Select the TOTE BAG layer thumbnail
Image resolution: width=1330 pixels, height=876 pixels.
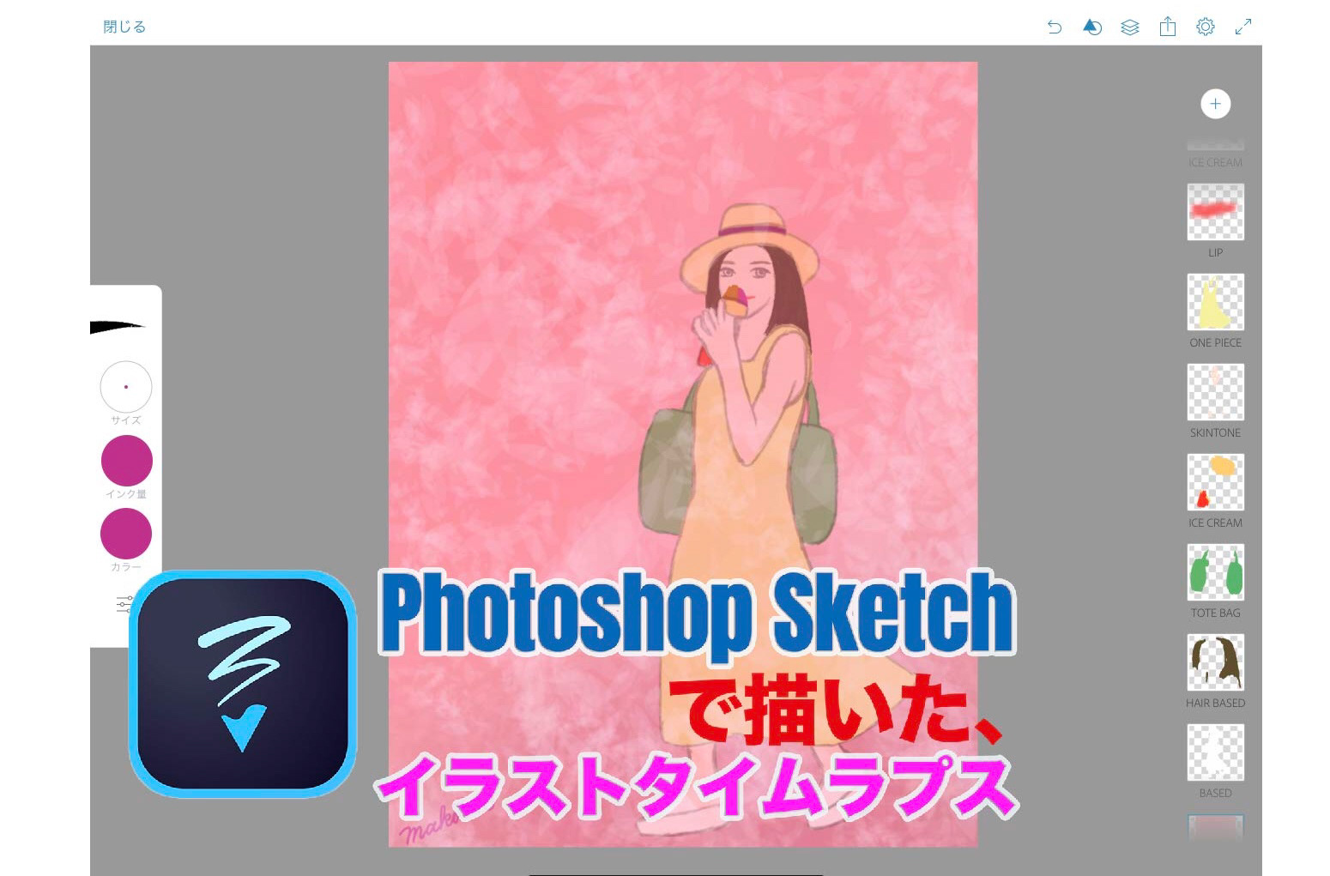1215,572
